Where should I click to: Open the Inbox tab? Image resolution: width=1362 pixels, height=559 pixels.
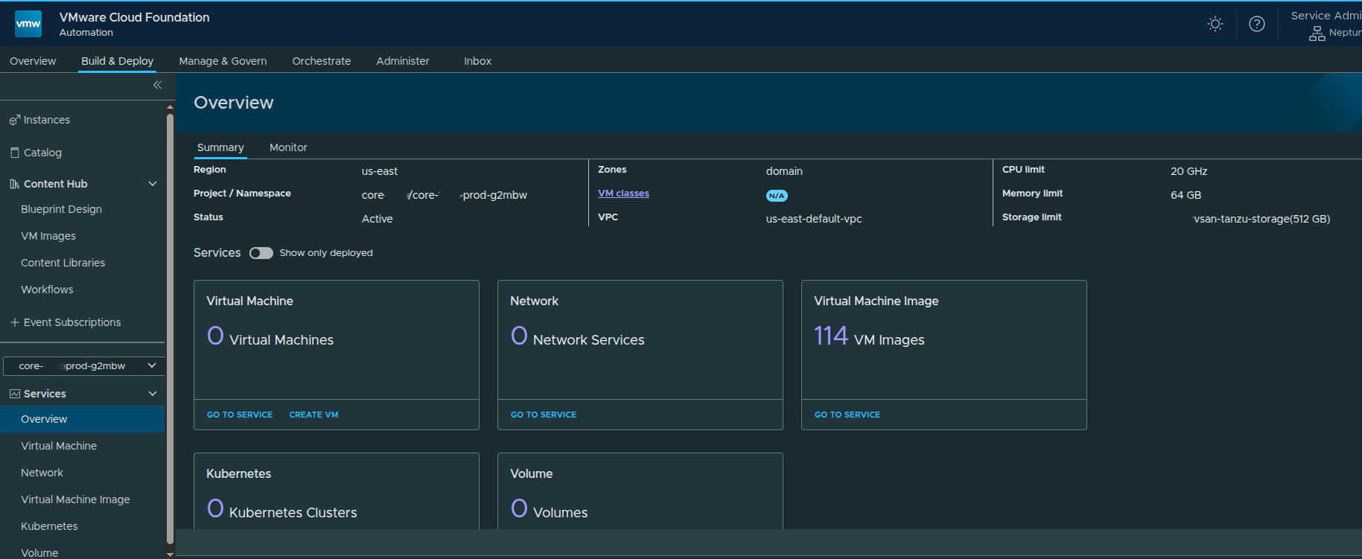pyautogui.click(x=477, y=61)
